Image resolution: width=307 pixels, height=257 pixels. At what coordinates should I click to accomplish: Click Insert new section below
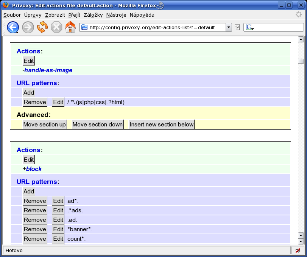click(x=162, y=125)
